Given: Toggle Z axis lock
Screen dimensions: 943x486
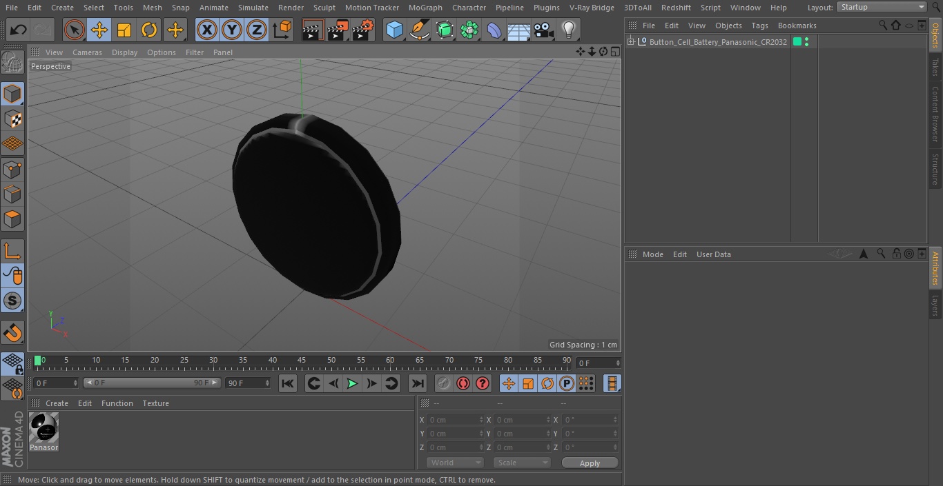Looking at the screenshot, I should pos(257,30).
